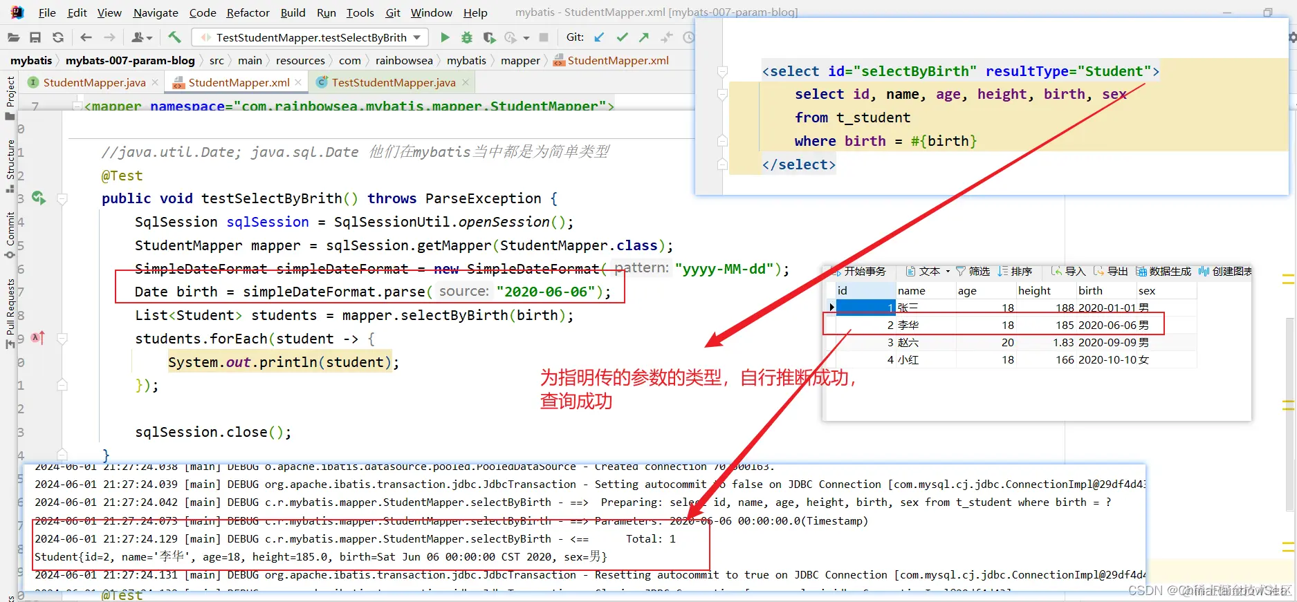Update project with blue Git arrow
The height and width of the screenshot is (602, 1297).
pos(599,37)
